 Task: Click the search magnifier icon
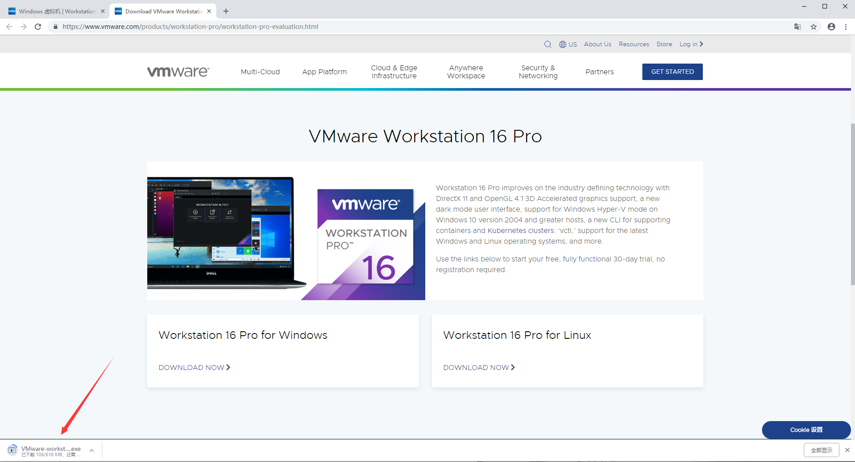pyautogui.click(x=548, y=44)
